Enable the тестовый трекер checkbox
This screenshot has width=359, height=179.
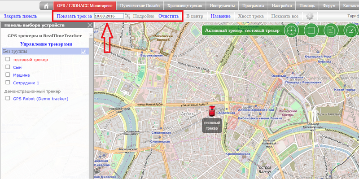point(8,59)
